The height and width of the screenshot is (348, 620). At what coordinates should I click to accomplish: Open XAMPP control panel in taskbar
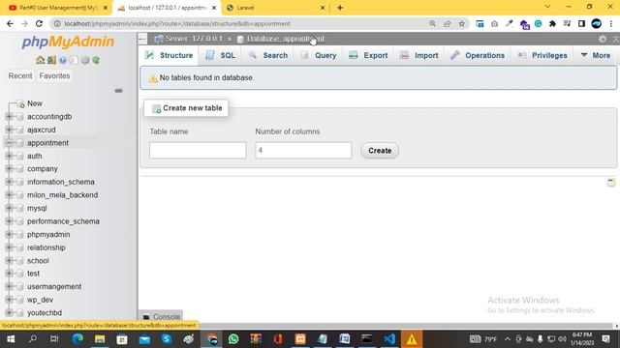[x=300, y=339]
